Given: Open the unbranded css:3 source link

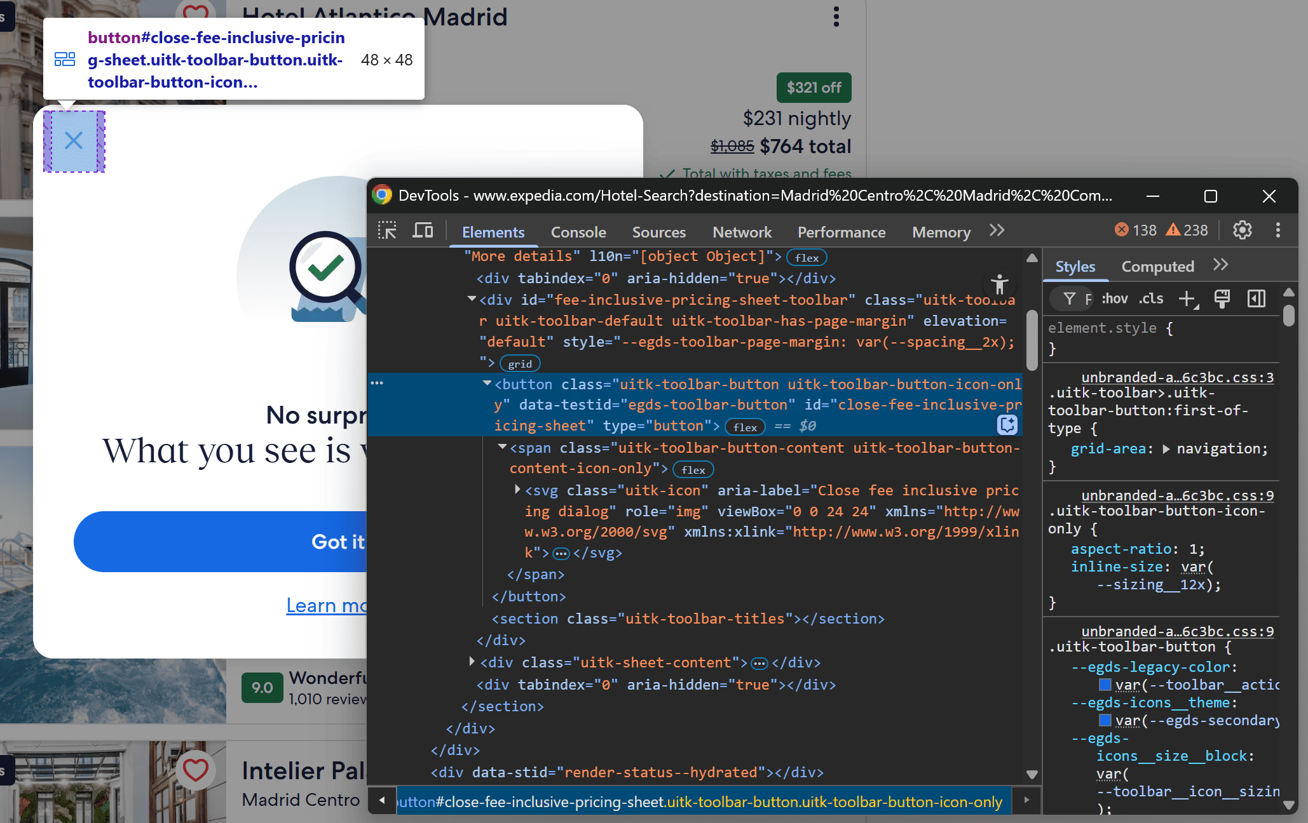Looking at the screenshot, I should (x=1177, y=377).
